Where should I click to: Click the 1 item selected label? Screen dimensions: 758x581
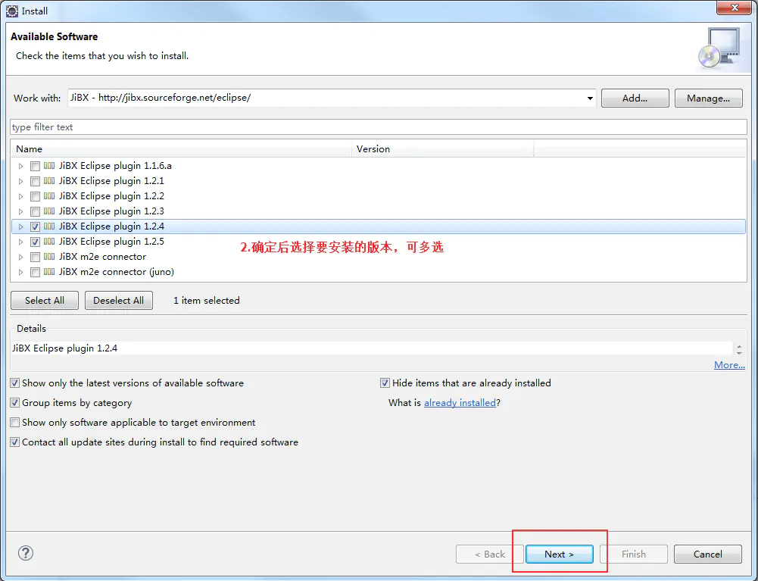click(x=207, y=301)
